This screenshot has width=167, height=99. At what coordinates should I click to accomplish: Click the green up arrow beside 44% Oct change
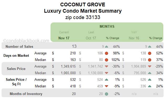[x=107, y=47]
